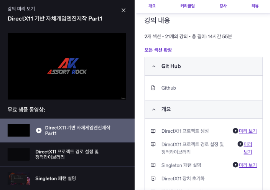Open DirectX11 프로젝트 생성 lecture title
The height and width of the screenshot is (190, 270).
(185, 131)
